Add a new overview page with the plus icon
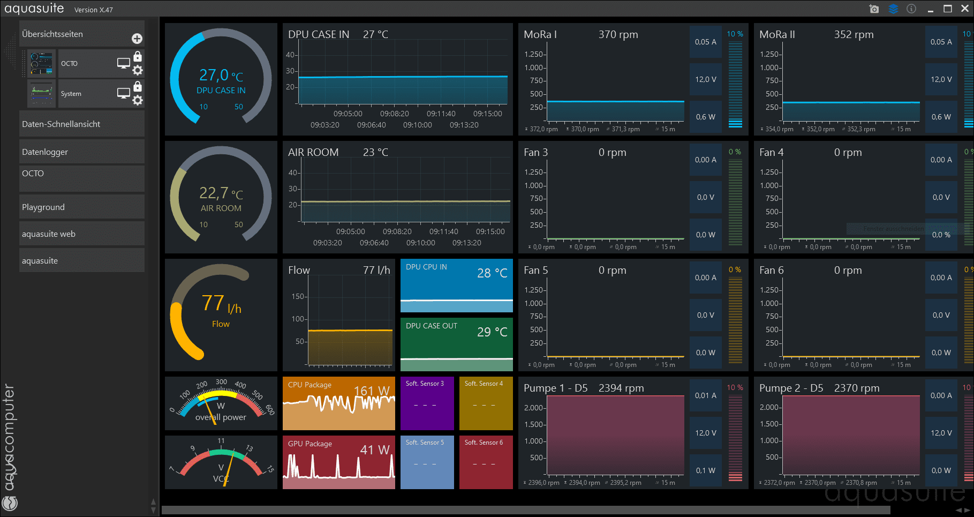 137,39
